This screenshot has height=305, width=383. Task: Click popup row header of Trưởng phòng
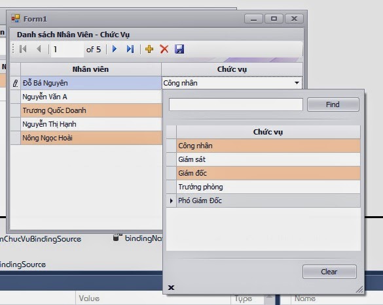pyautogui.click(x=172, y=187)
